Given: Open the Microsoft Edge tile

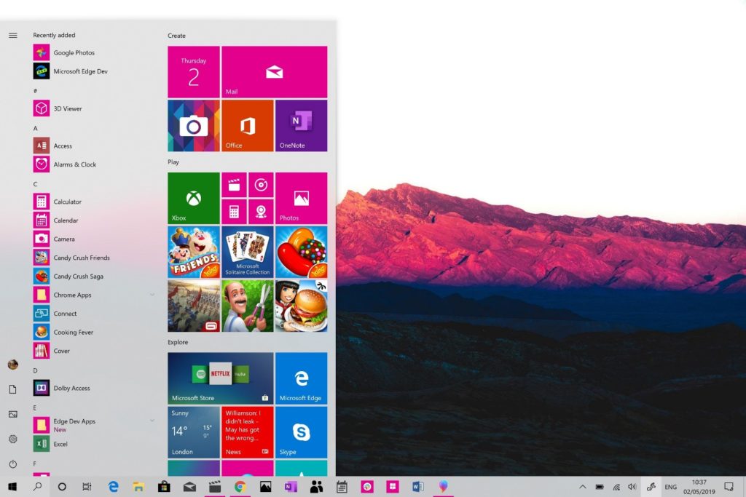Looking at the screenshot, I should tap(301, 378).
